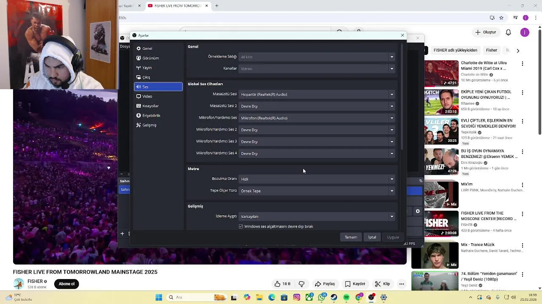Cancel settings with İptal button
The width and height of the screenshot is (542, 304).
click(372, 237)
